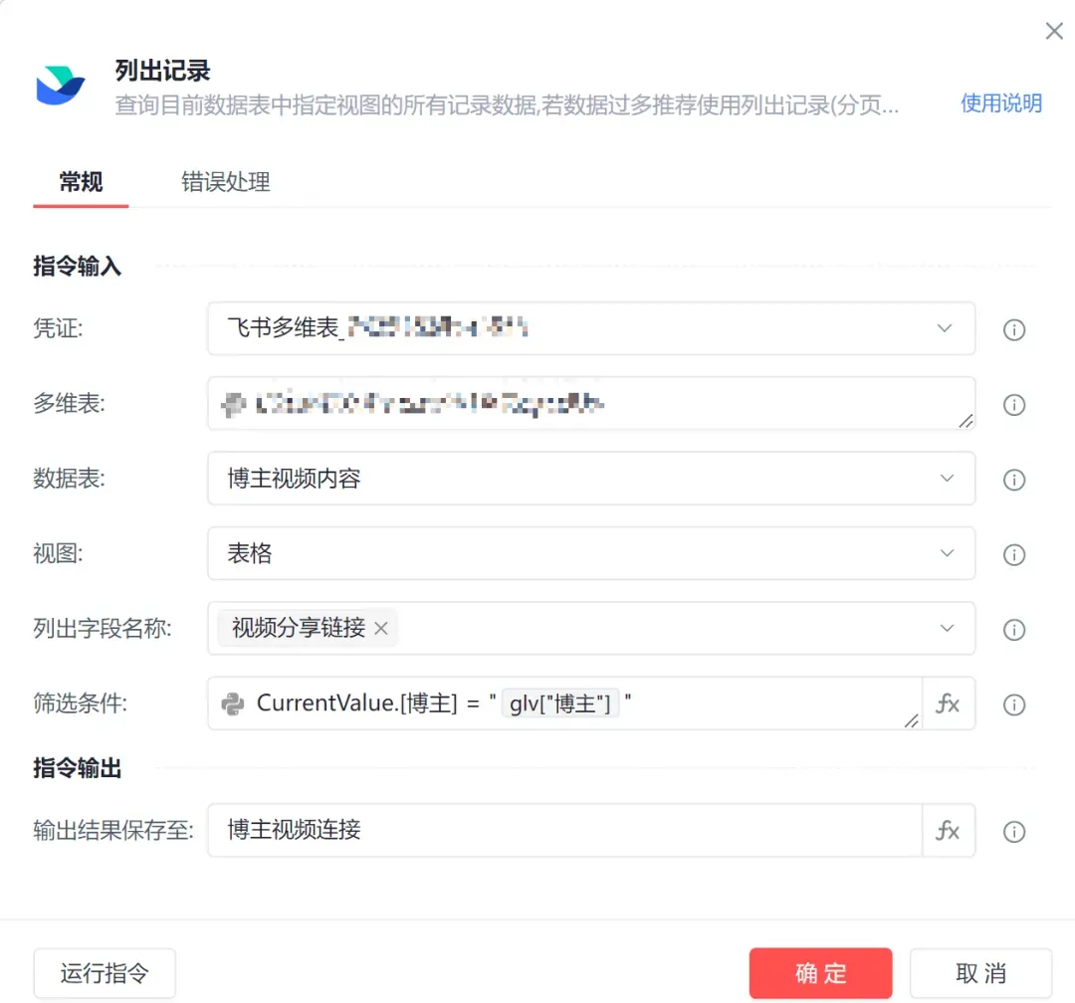Click info icon beside 输出结果保存至 field
Image resolution: width=1075 pixels, height=1003 pixels.
[x=1013, y=832]
